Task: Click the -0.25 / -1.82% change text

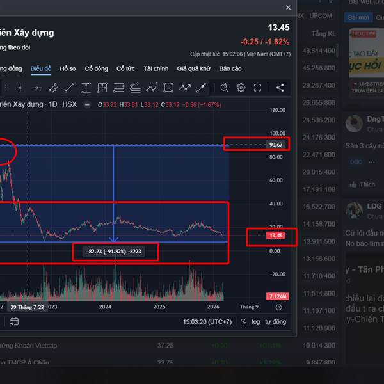Action: [265, 42]
